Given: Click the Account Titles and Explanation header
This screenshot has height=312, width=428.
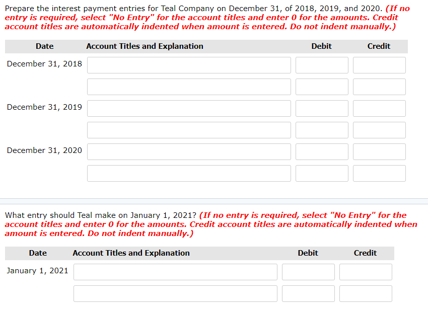Looking at the screenshot, I should point(145,46).
